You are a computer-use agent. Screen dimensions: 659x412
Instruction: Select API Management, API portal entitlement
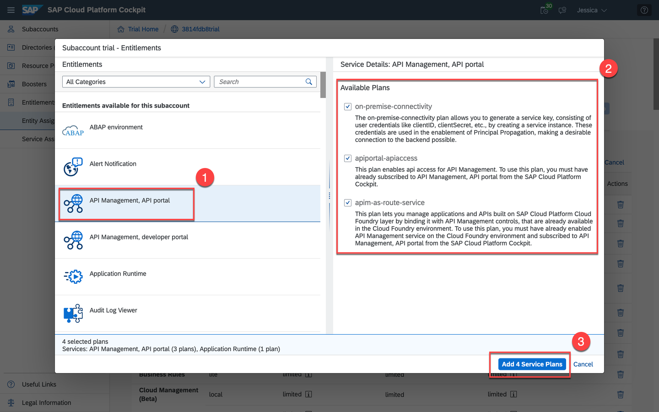[188, 204]
